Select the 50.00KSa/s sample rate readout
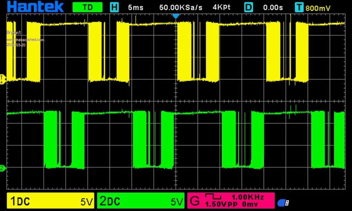The height and width of the screenshot is (211, 352). click(x=181, y=7)
